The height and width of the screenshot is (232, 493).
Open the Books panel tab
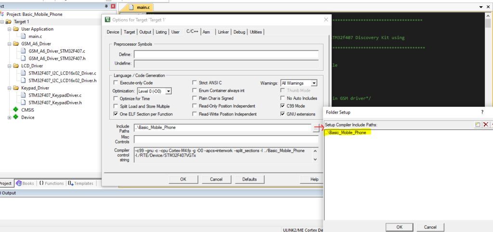25,183
